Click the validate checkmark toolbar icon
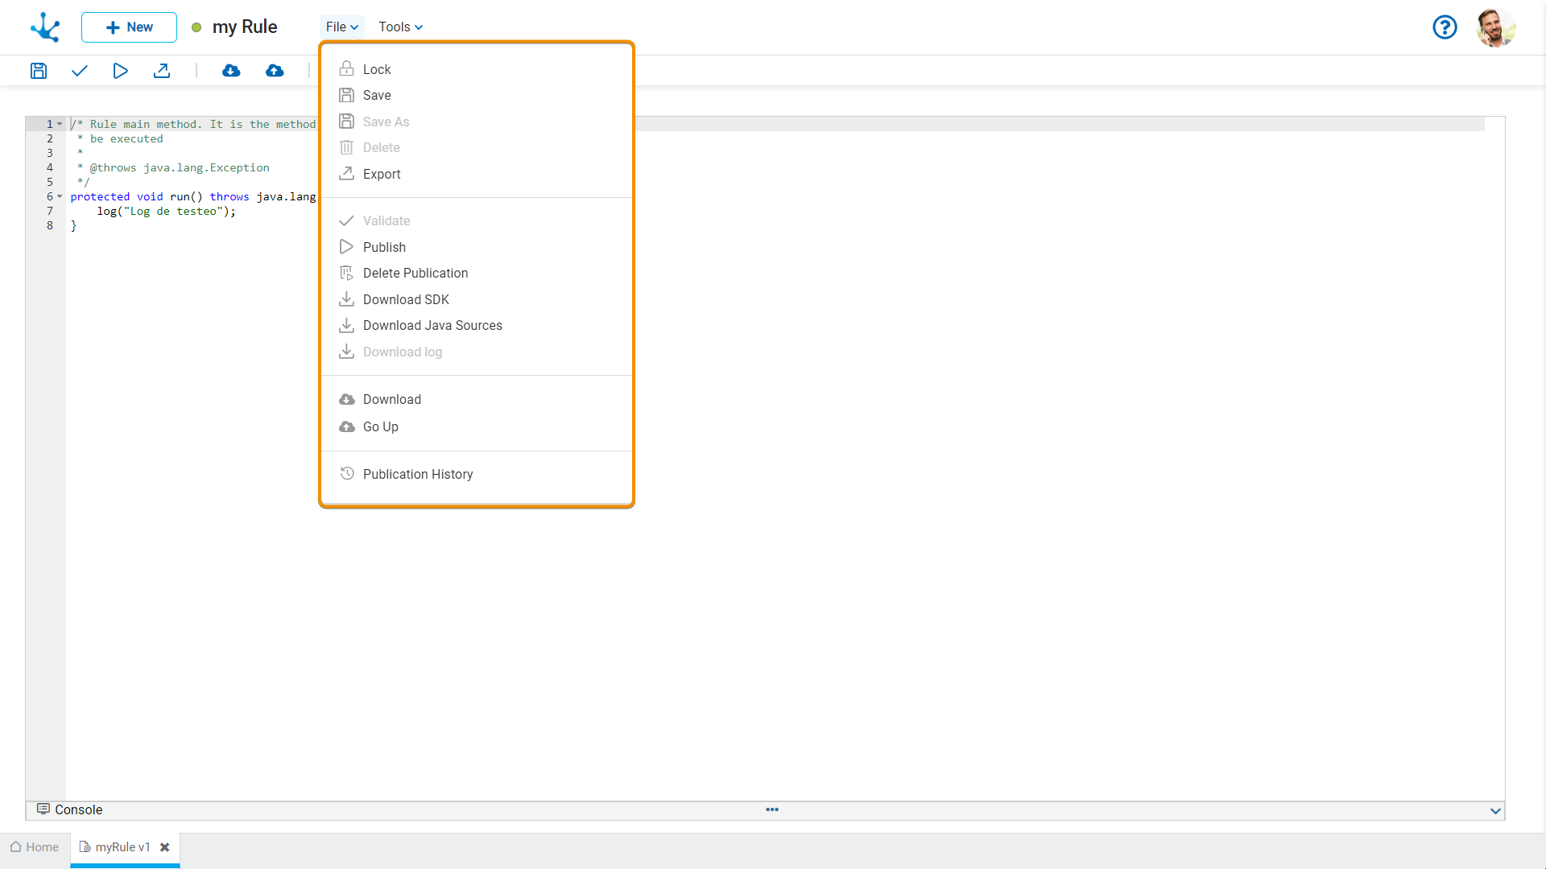Image resolution: width=1546 pixels, height=869 pixels. coord(79,71)
